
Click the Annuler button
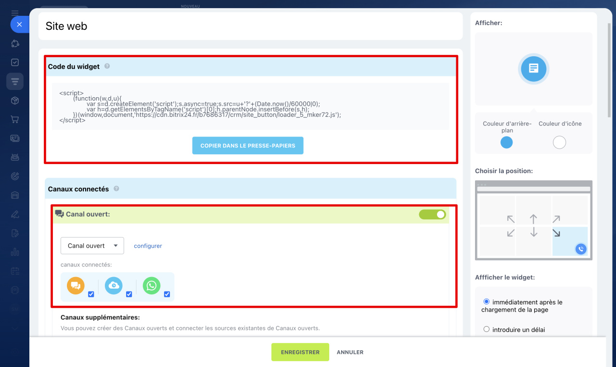[x=350, y=352]
